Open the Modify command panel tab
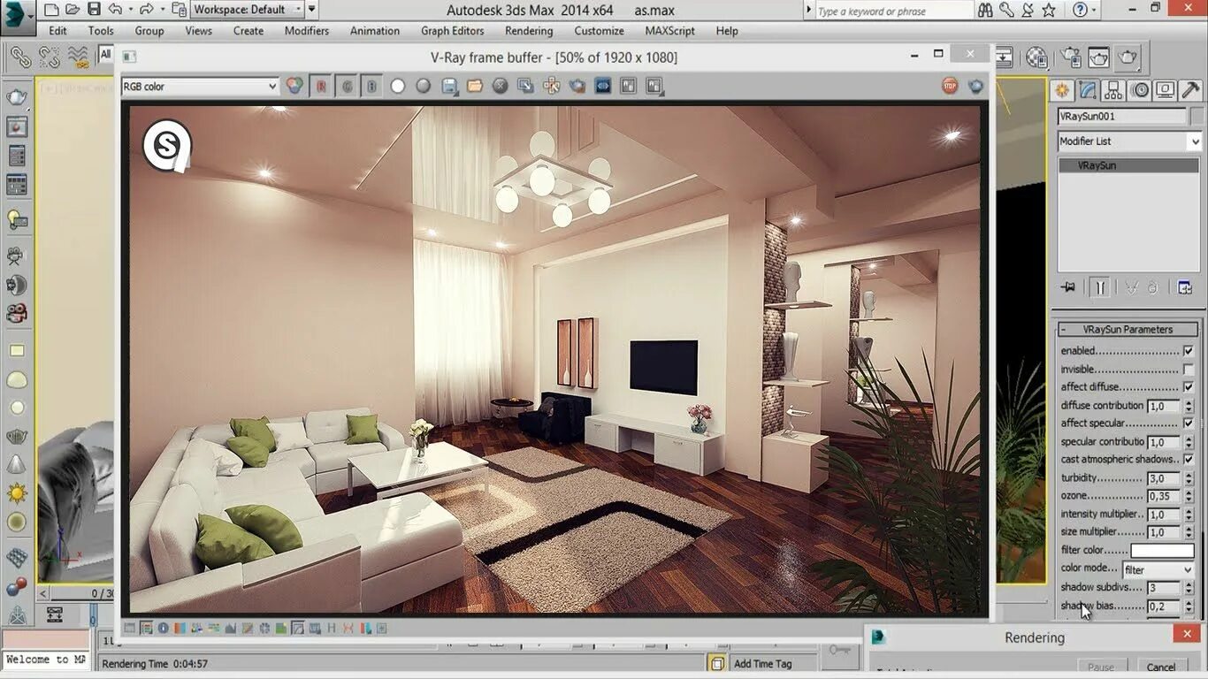The image size is (1208, 679). (1088, 90)
